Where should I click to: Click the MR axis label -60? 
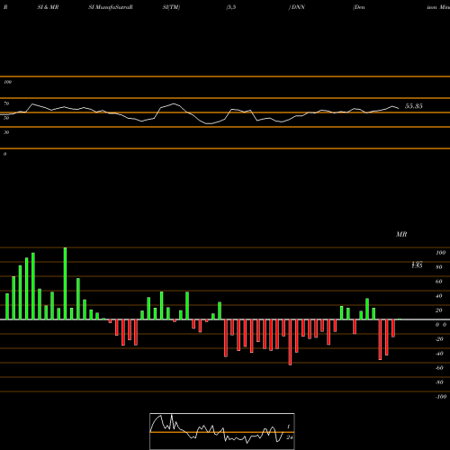[439, 368]
